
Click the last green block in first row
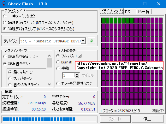[x=132, y=20]
